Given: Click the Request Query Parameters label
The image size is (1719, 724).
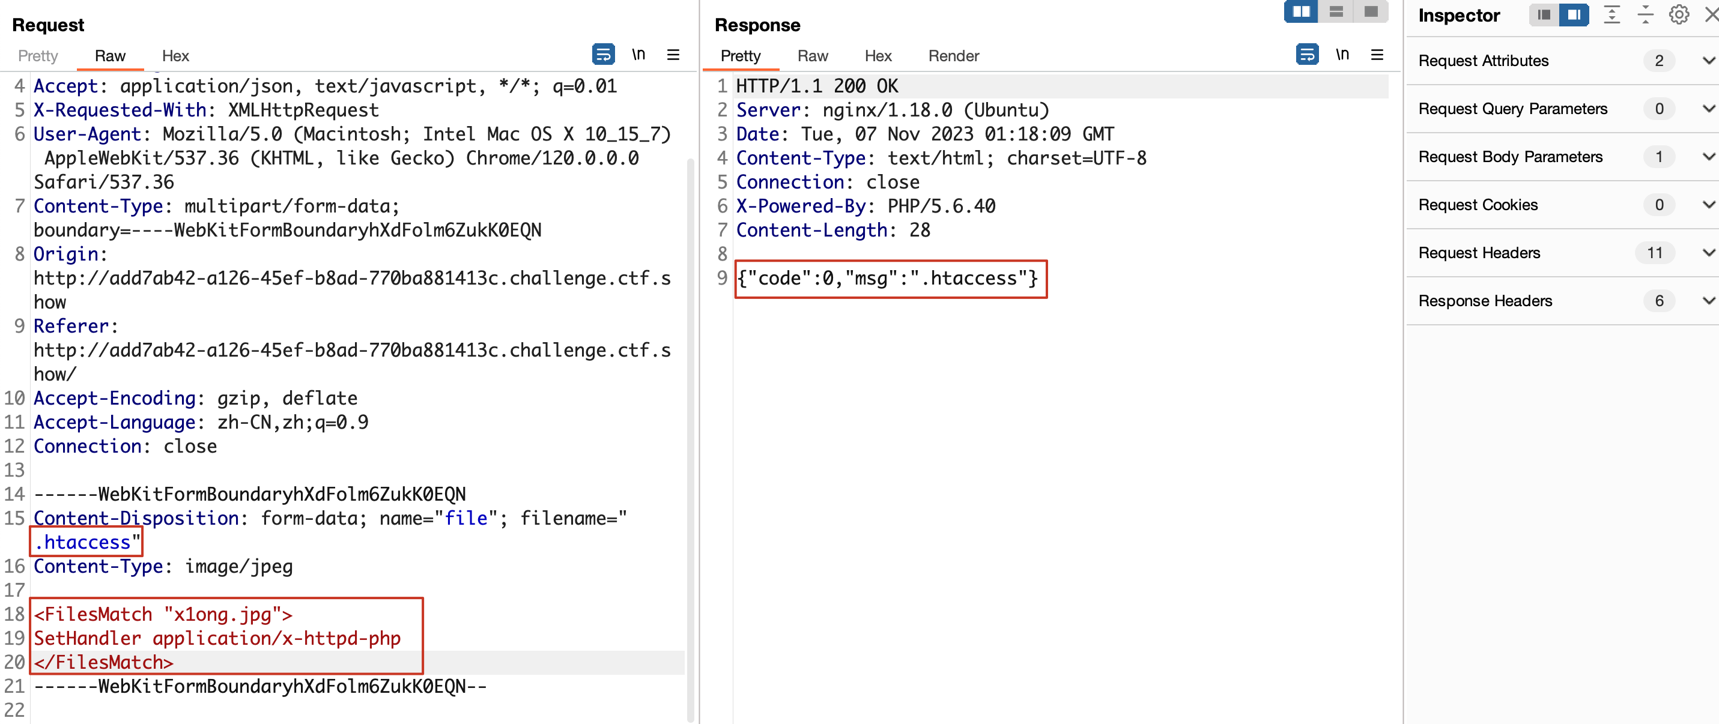Looking at the screenshot, I should pyautogui.click(x=1512, y=109).
